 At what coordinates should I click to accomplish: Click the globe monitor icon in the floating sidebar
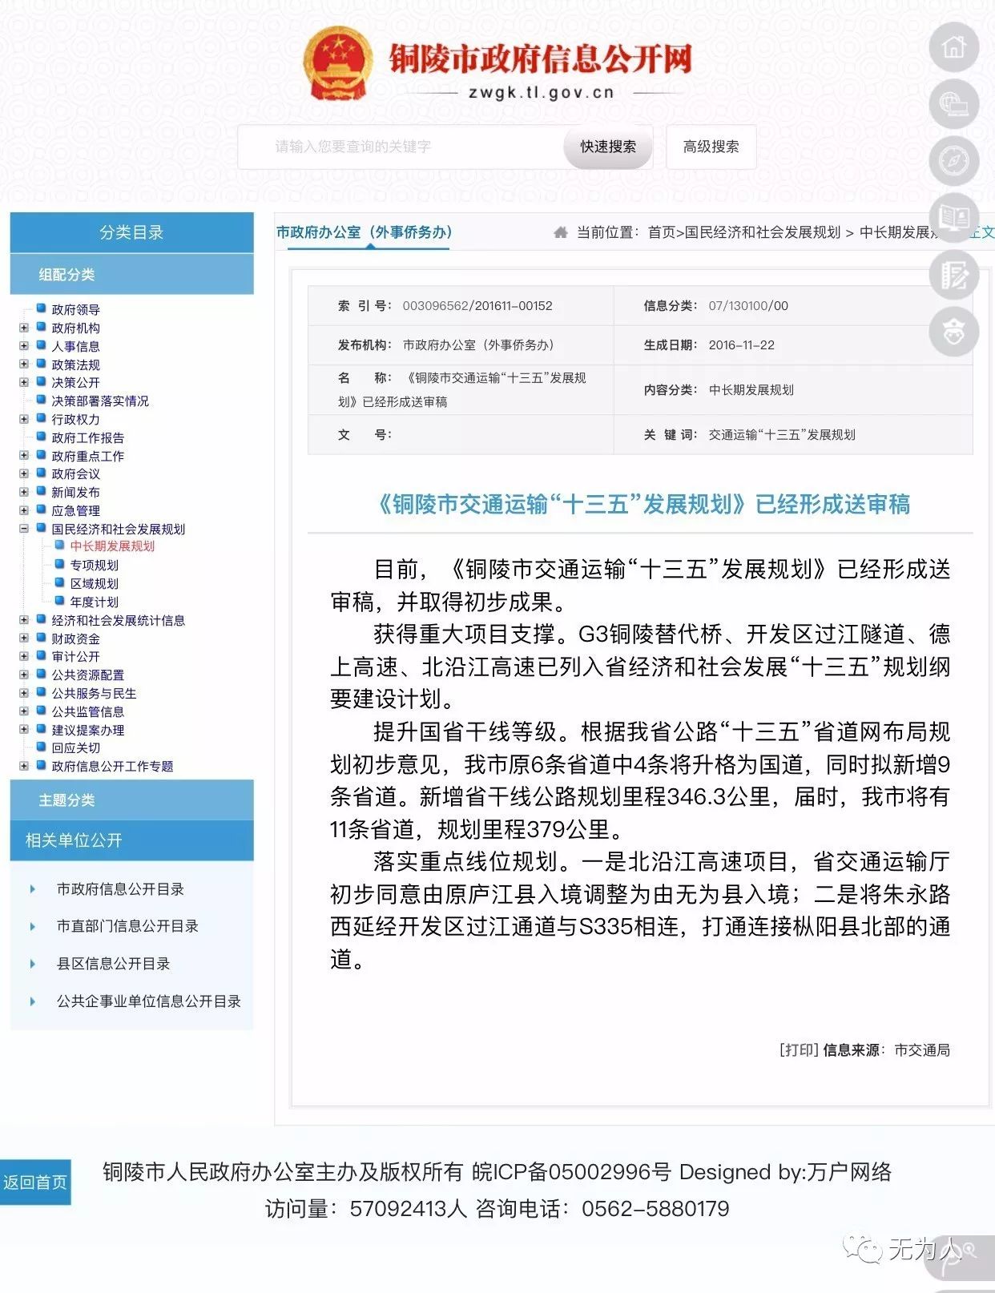pos(953,104)
